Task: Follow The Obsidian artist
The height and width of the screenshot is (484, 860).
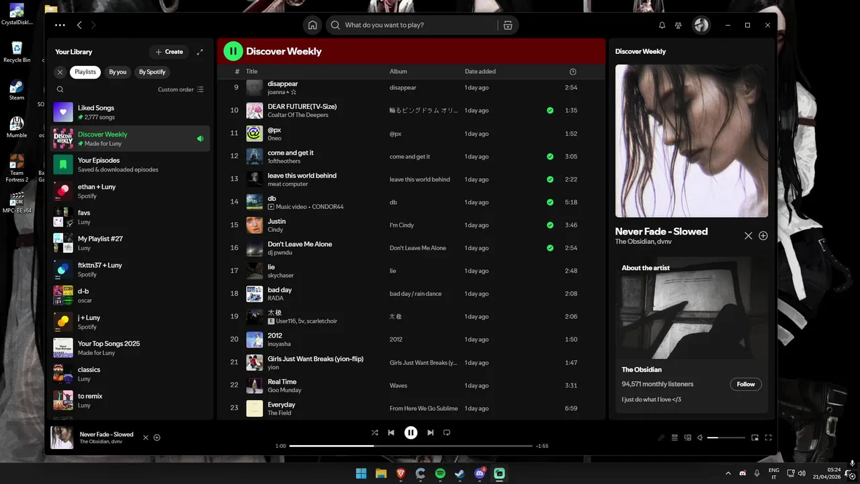Action: point(746,385)
